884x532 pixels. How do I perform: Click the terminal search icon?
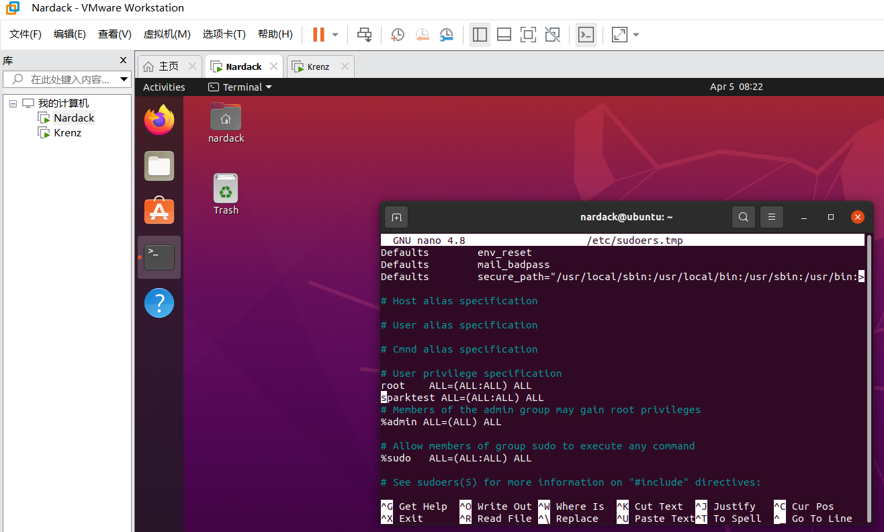coord(743,217)
